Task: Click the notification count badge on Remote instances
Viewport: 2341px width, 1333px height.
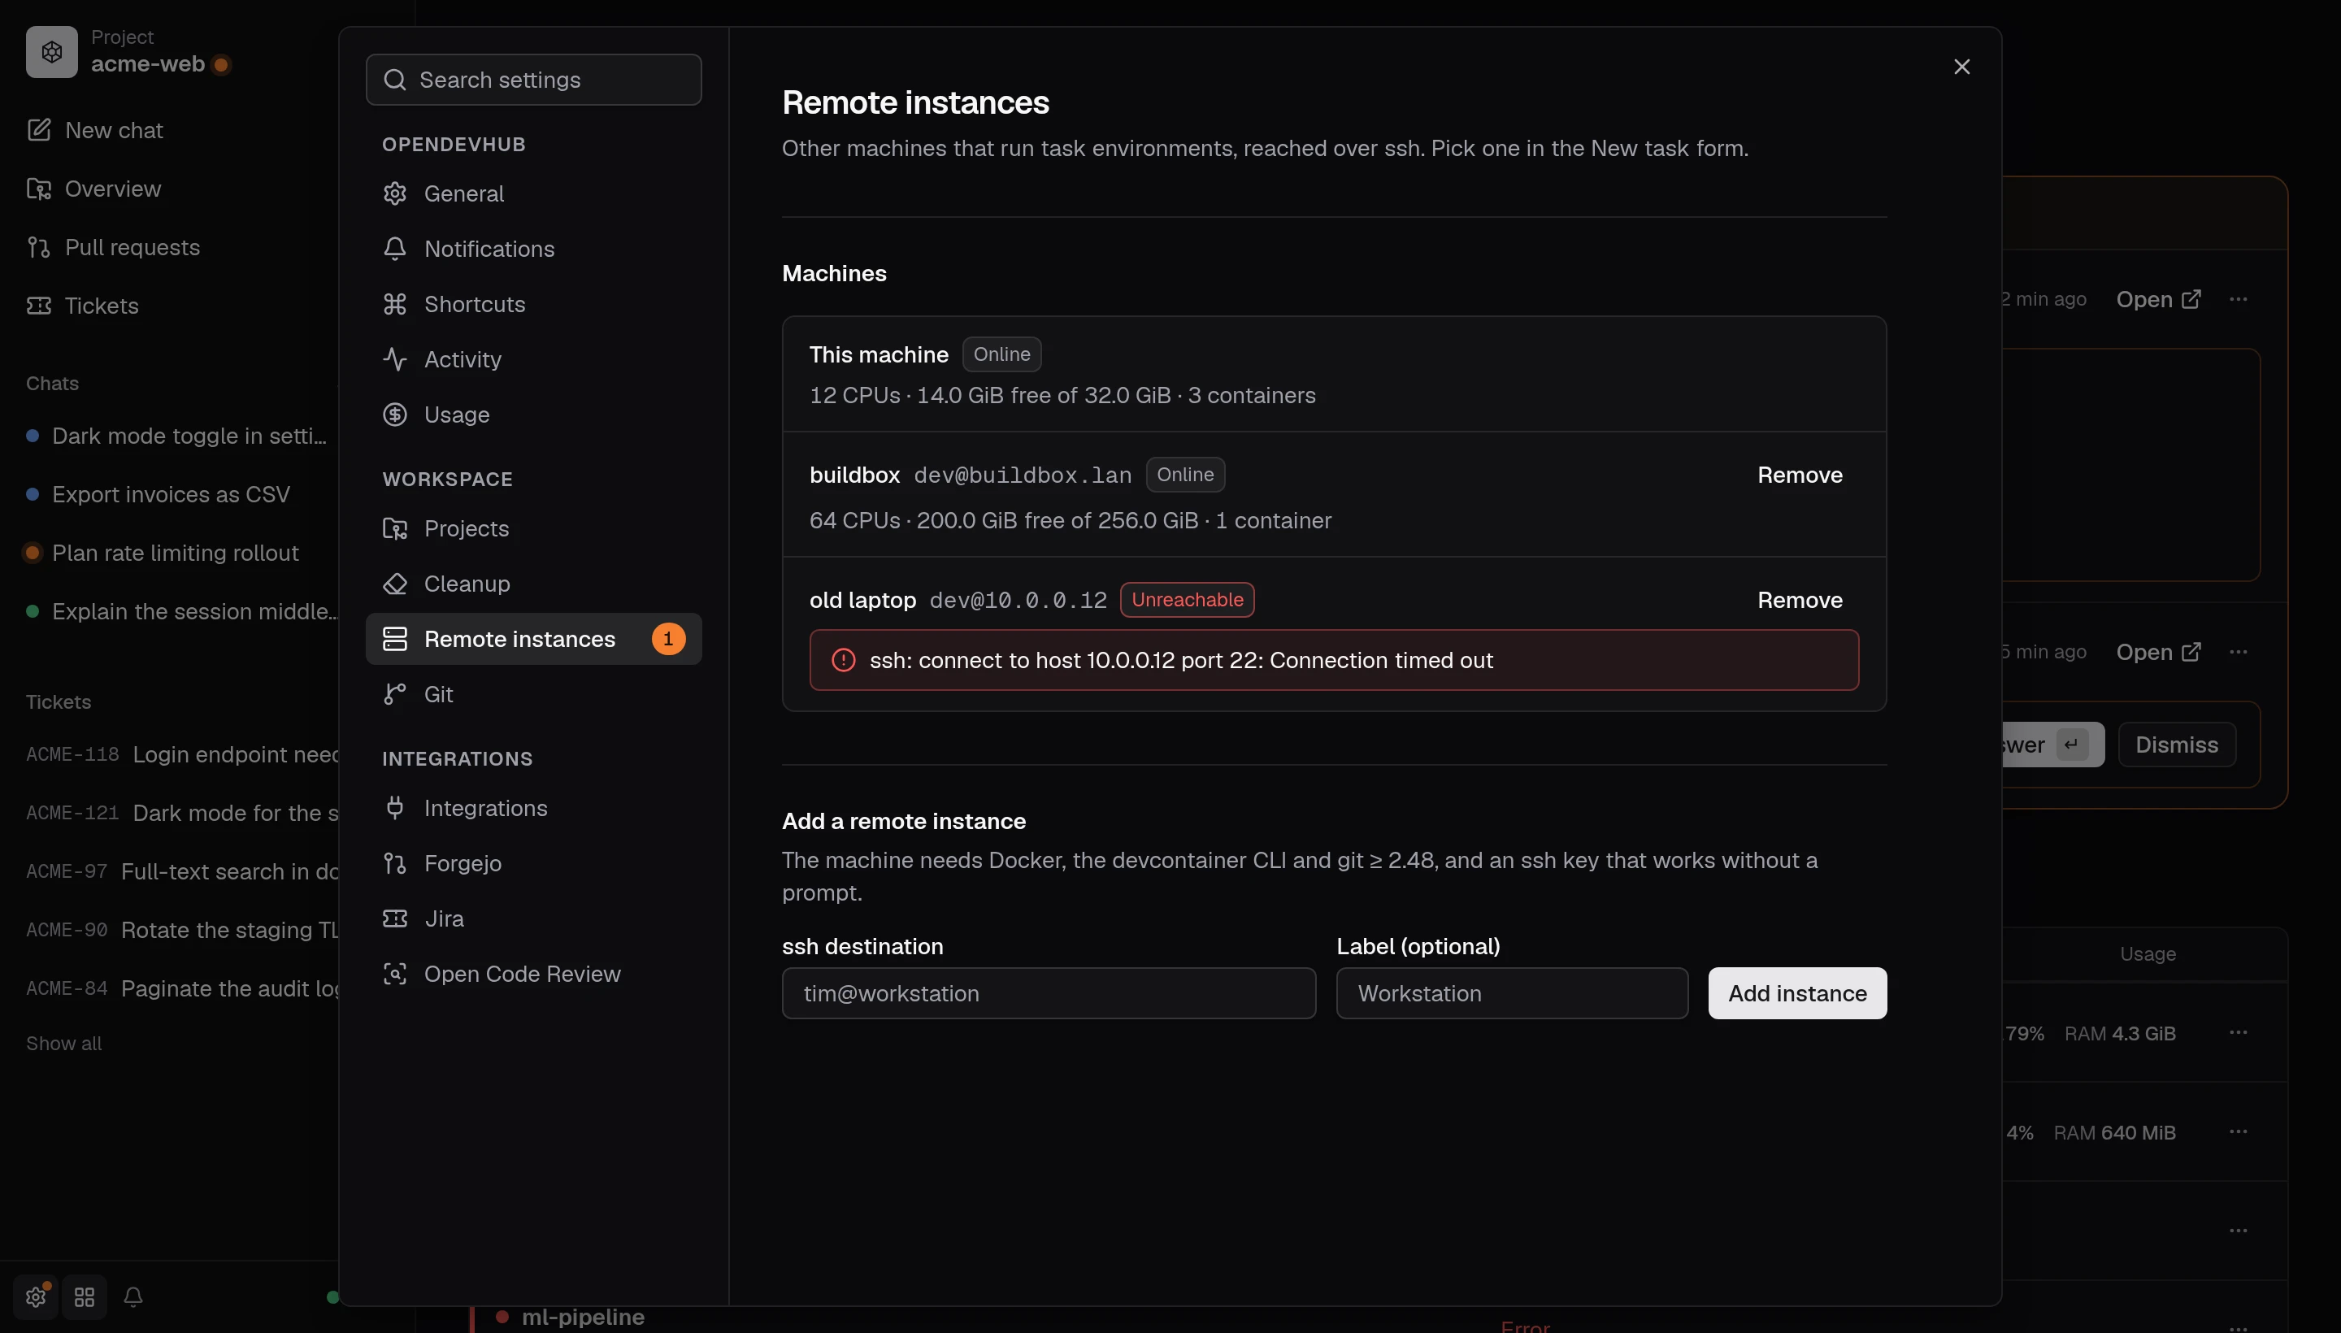Action: (x=667, y=639)
